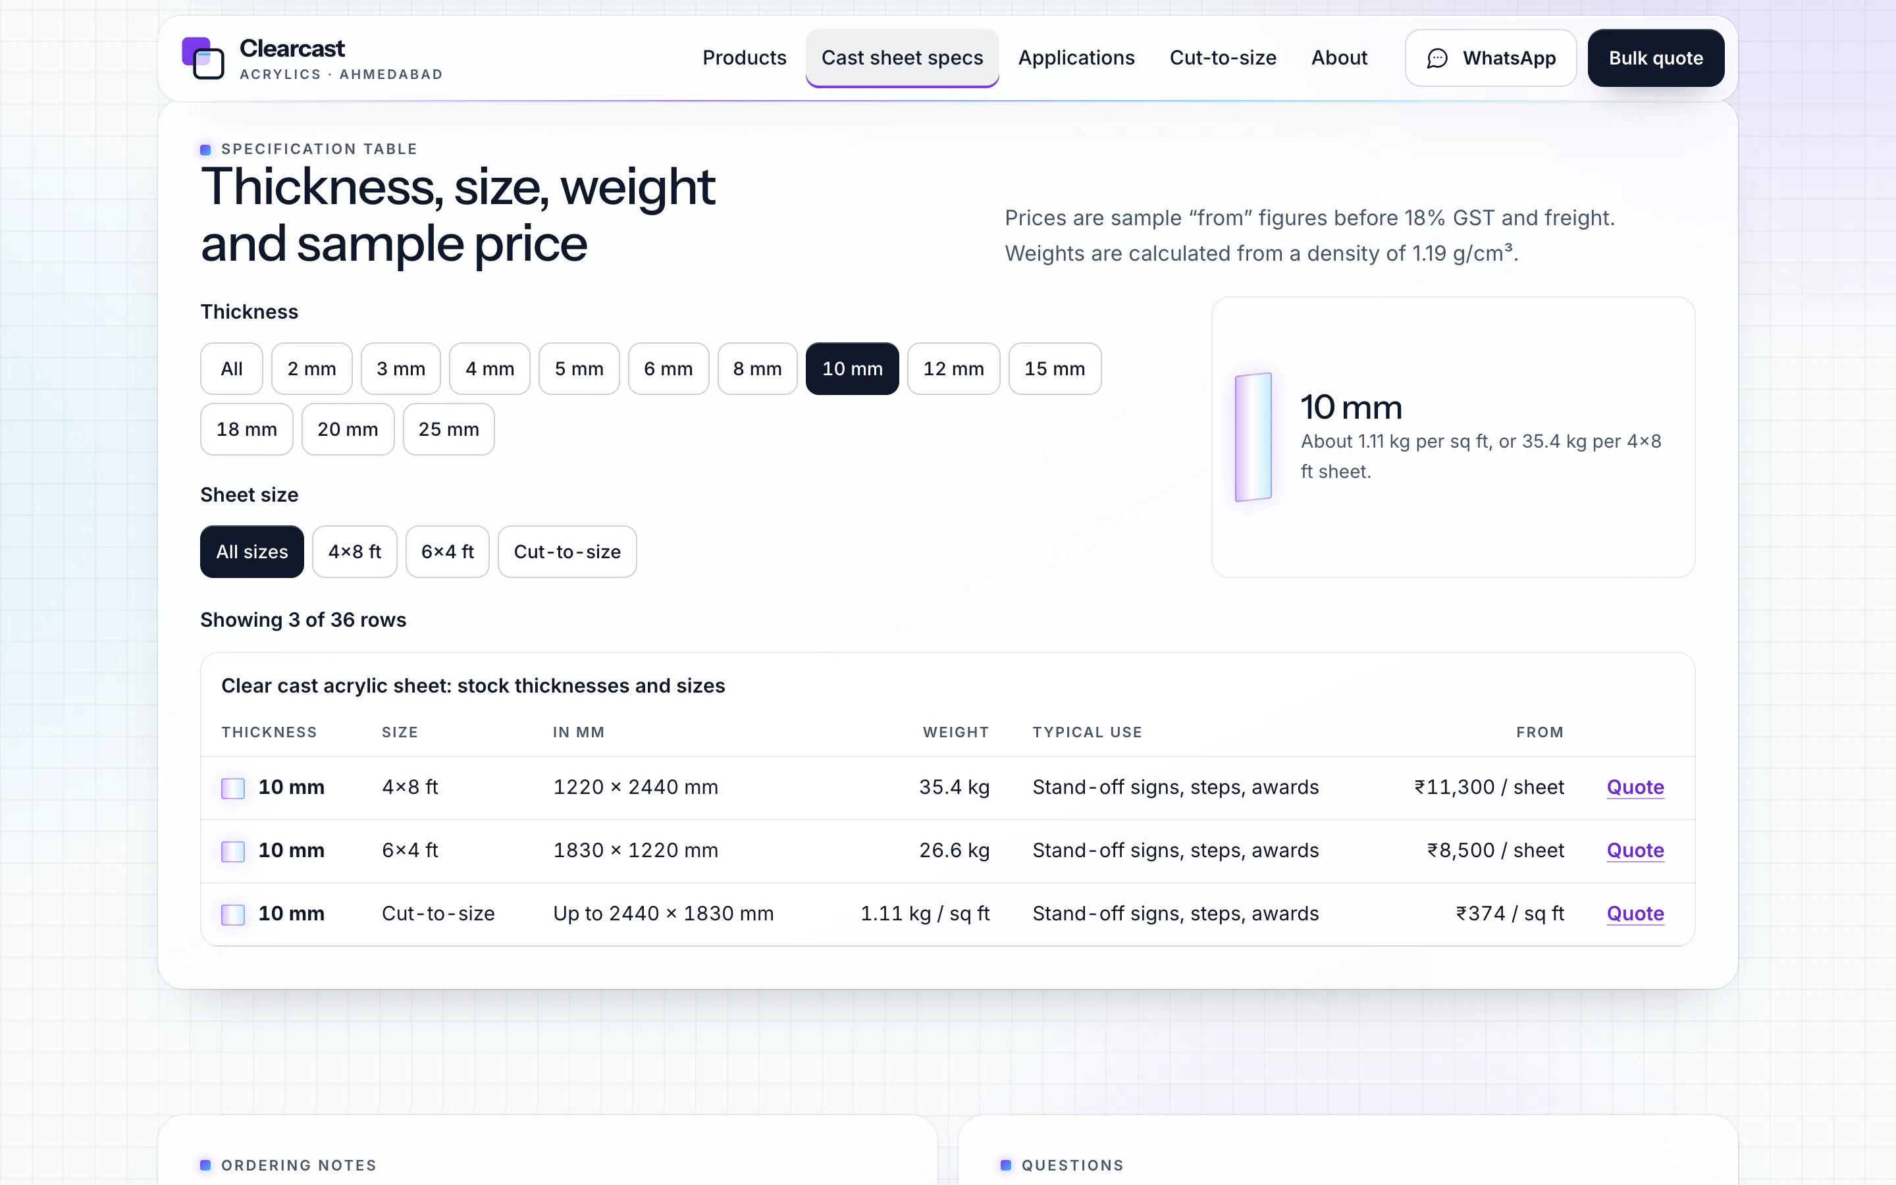Click the 26.6 kg weight cell
The height and width of the screenshot is (1185, 1896).
(955, 851)
